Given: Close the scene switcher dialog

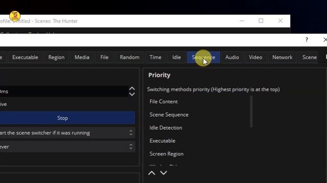Looking at the screenshot, I should click(325, 40).
